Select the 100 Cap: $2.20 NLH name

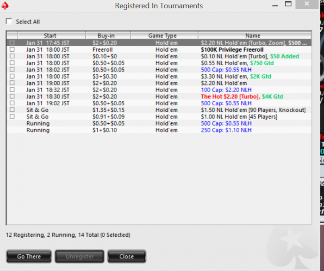click(x=226, y=90)
